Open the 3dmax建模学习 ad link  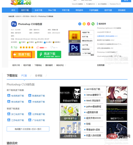point(93,95)
